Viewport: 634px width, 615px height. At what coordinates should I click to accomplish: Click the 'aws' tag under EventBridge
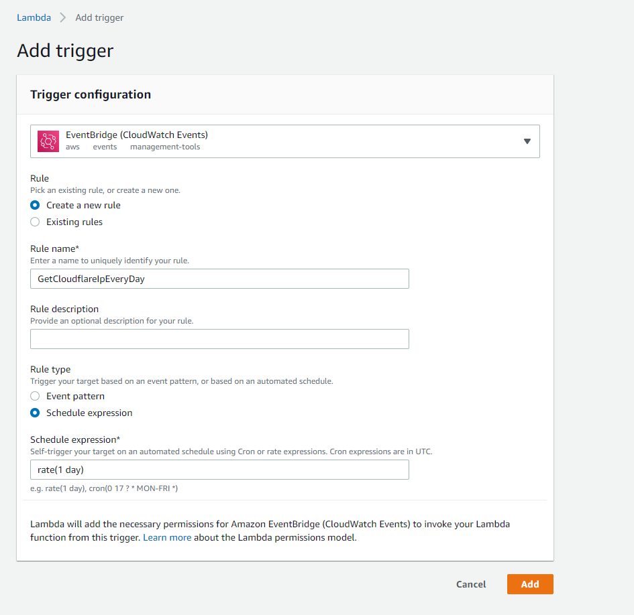(x=72, y=147)
